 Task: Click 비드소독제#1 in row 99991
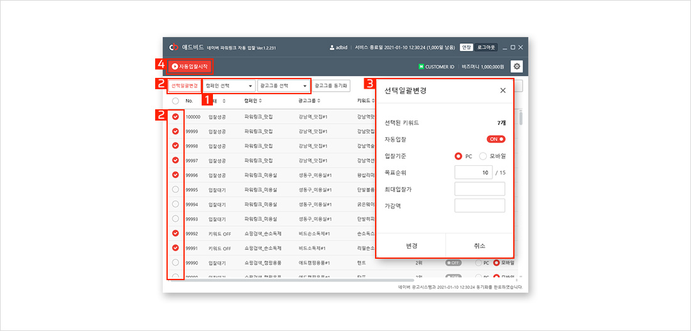[313, 247]
